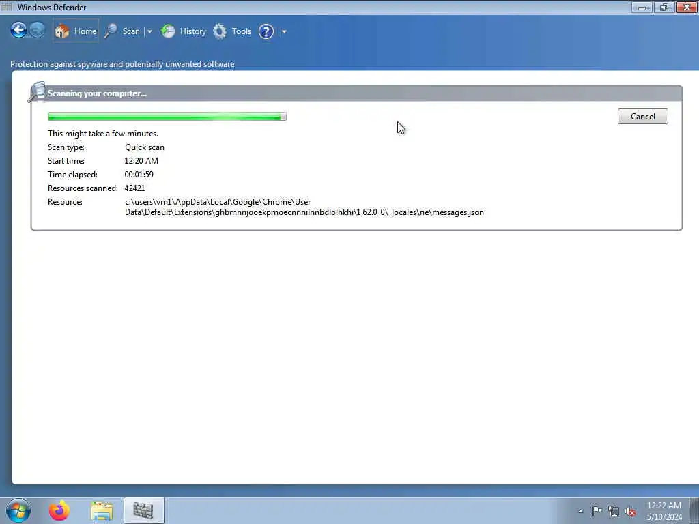The height and width of the screenshot is (524, 699).
Task: Open Action Center flag tray icon
Action: (597, 511)
